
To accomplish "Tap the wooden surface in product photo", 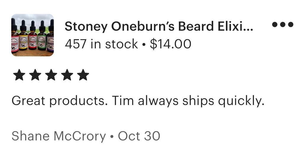I will pyautogui.click(x=33, y=53).
